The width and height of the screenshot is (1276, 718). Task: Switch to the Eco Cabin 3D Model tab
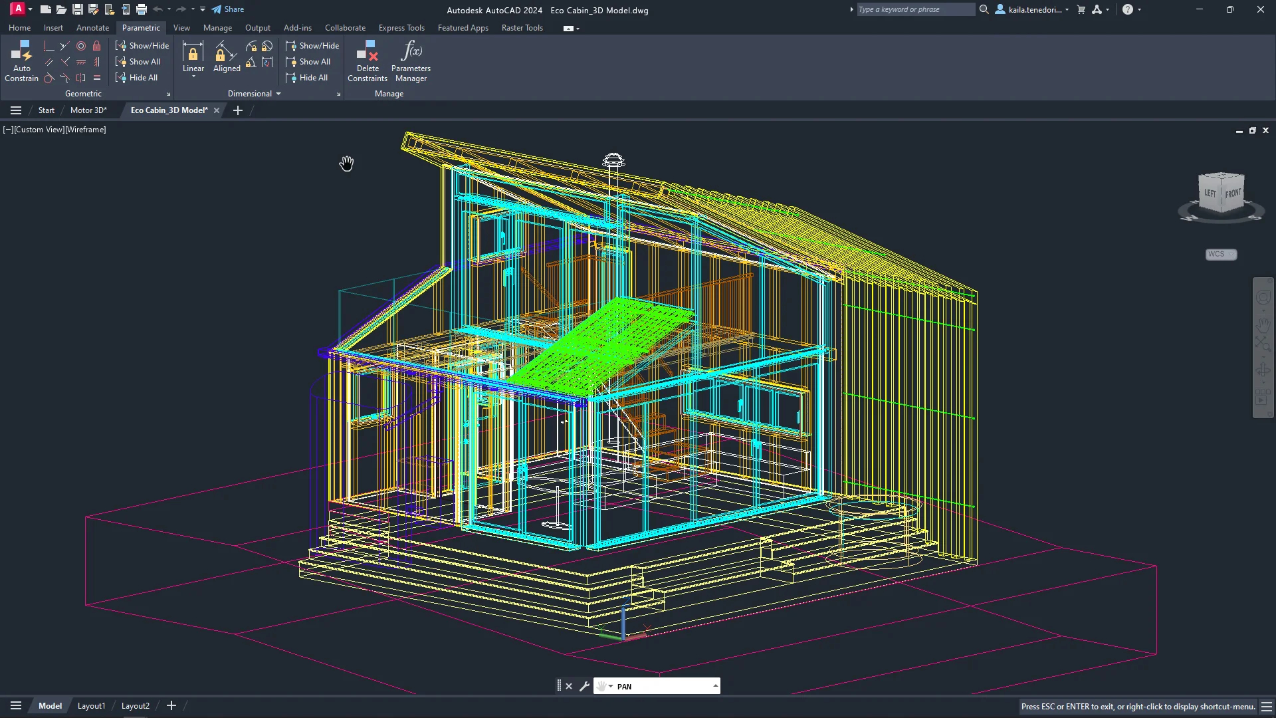coord(168,109)
